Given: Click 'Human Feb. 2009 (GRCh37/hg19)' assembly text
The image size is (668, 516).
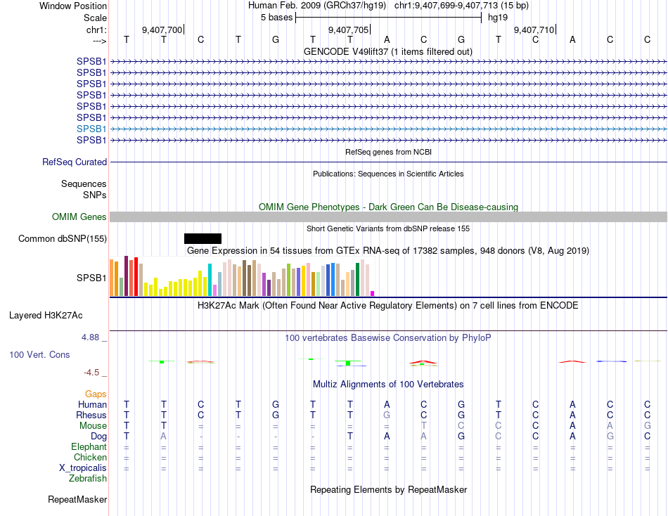Looking at the screenshot, I should pos(317,6).
